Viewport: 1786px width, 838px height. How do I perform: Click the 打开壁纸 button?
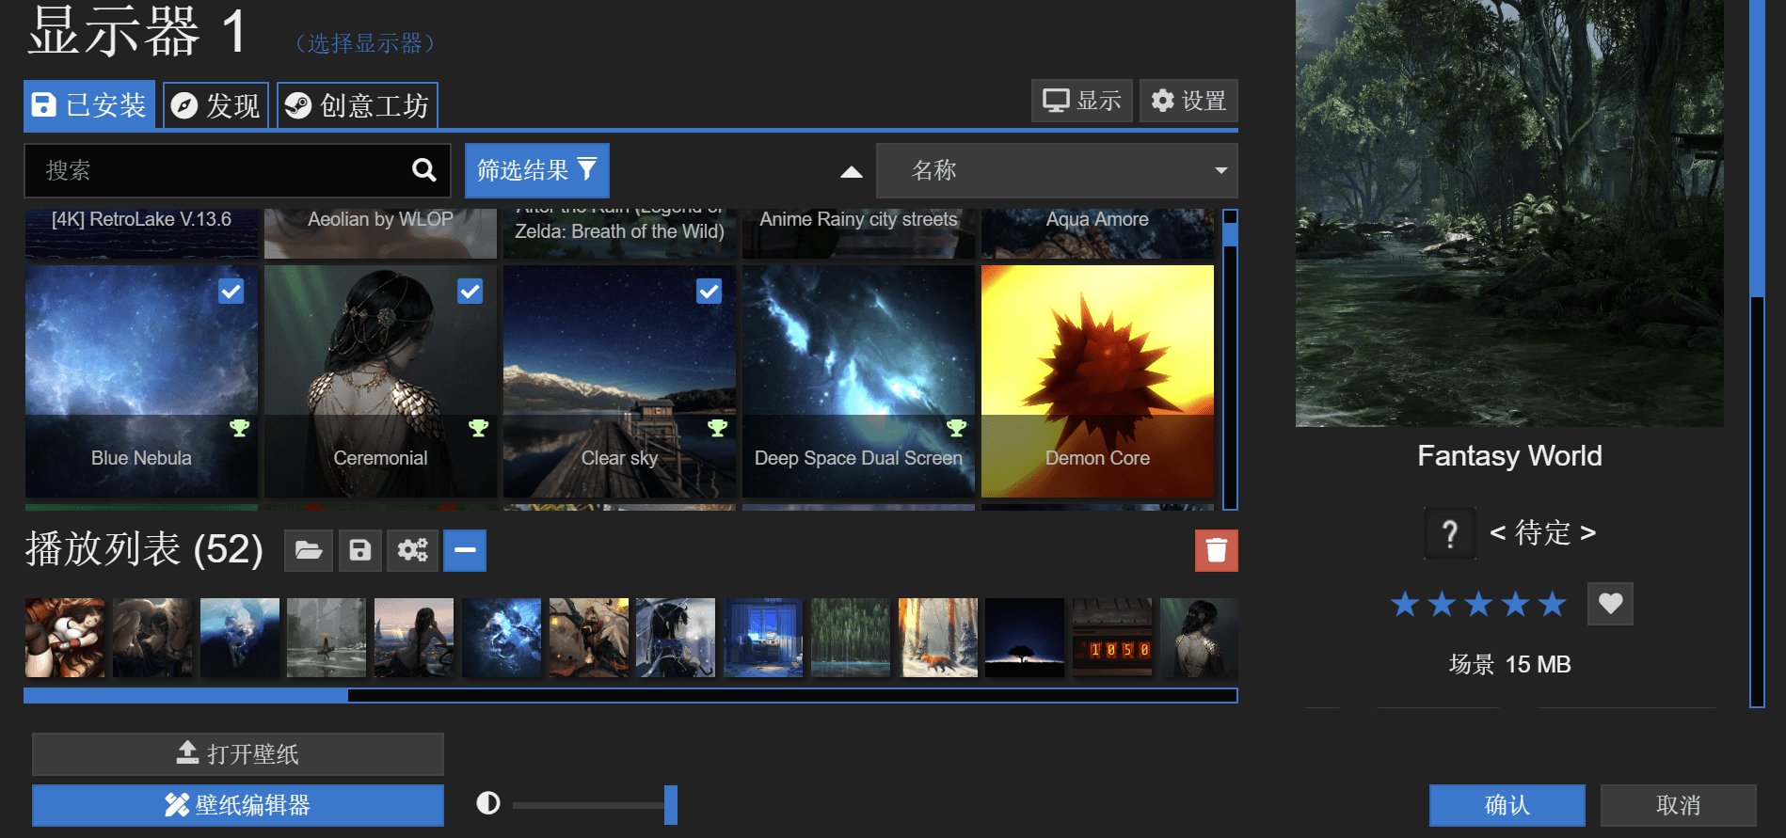pyautogui.click(x=238, y=753)
